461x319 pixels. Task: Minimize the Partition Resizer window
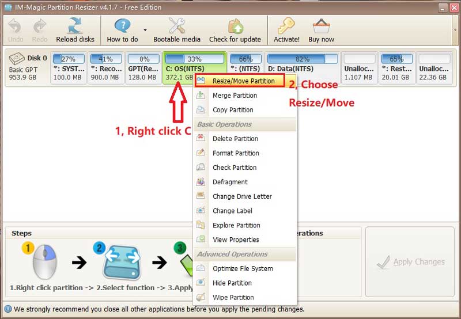point(443,7)
